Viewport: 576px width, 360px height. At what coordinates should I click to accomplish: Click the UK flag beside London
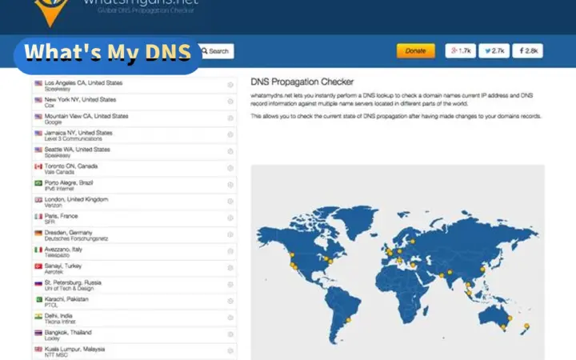coord(38,200)
